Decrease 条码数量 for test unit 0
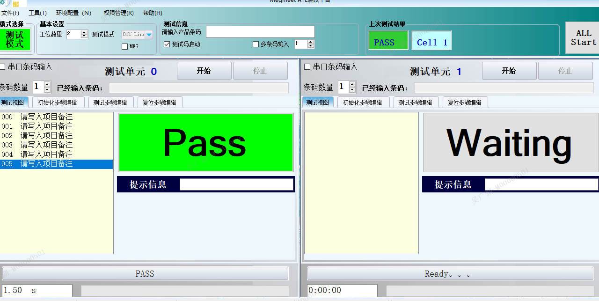Screen dimensions: 599x301 pyautogui.click(x=47, y=90)
